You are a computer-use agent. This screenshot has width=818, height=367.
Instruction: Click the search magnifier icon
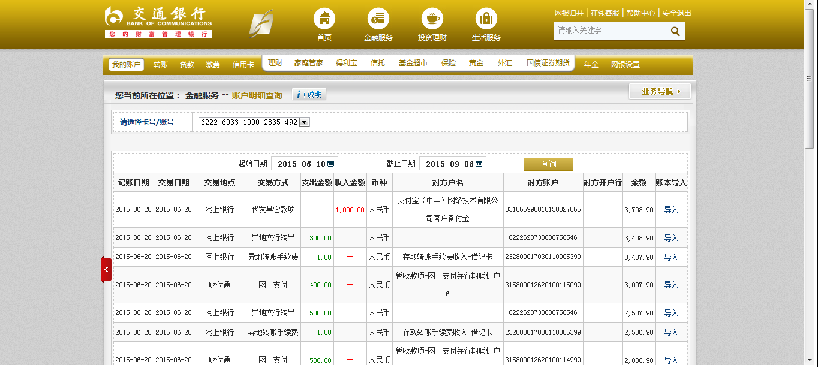(x=675, y=31)
